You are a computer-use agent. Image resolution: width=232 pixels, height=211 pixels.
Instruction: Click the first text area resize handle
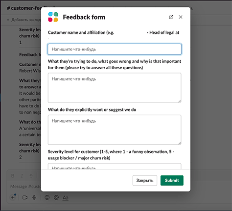180,101
